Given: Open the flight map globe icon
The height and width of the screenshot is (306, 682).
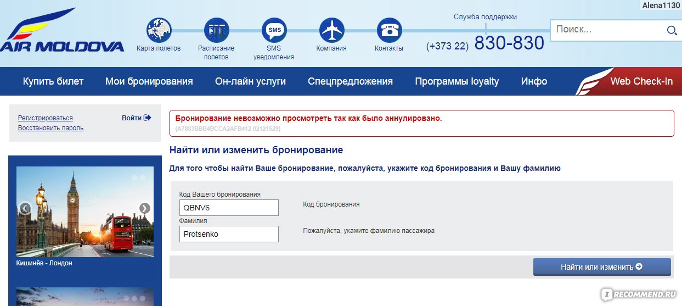Looking at the screenshot, I should click(159, 30).
